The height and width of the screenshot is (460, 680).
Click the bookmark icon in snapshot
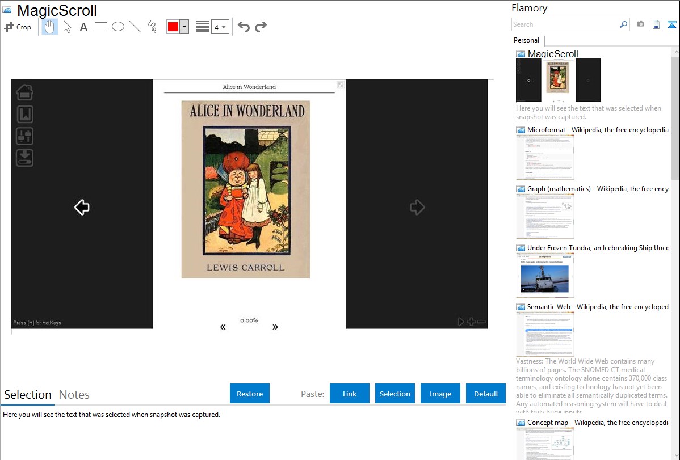click(x=25, y=114)
